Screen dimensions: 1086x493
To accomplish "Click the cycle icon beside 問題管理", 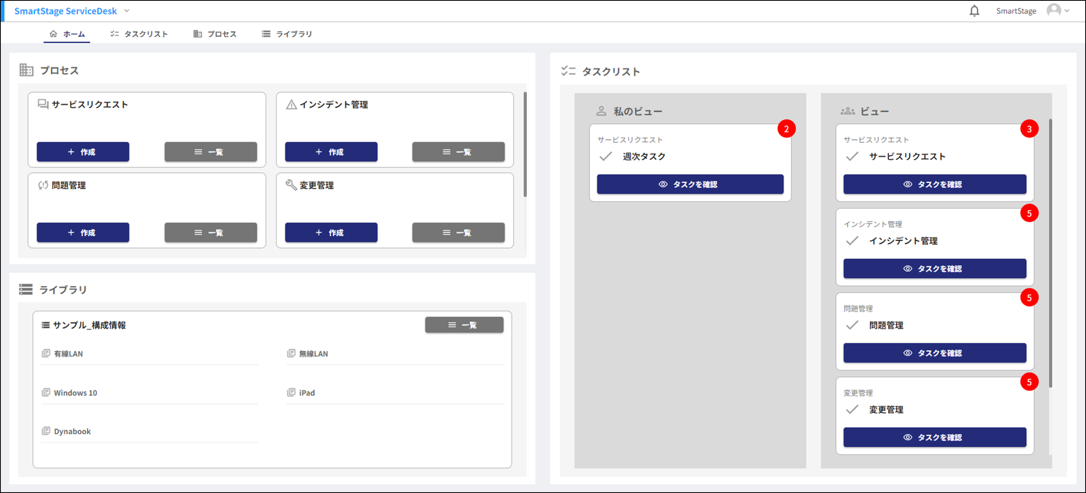I will 43,185.
